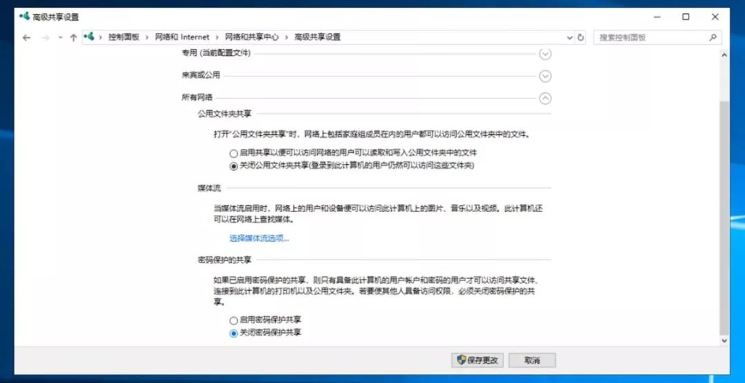Click the search magnifier icon

pos(713,37)
